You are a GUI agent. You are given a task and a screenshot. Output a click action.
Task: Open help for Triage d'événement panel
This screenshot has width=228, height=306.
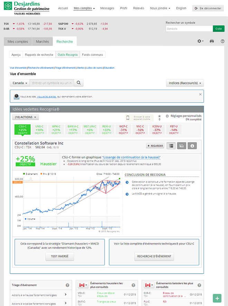[67, 285]
